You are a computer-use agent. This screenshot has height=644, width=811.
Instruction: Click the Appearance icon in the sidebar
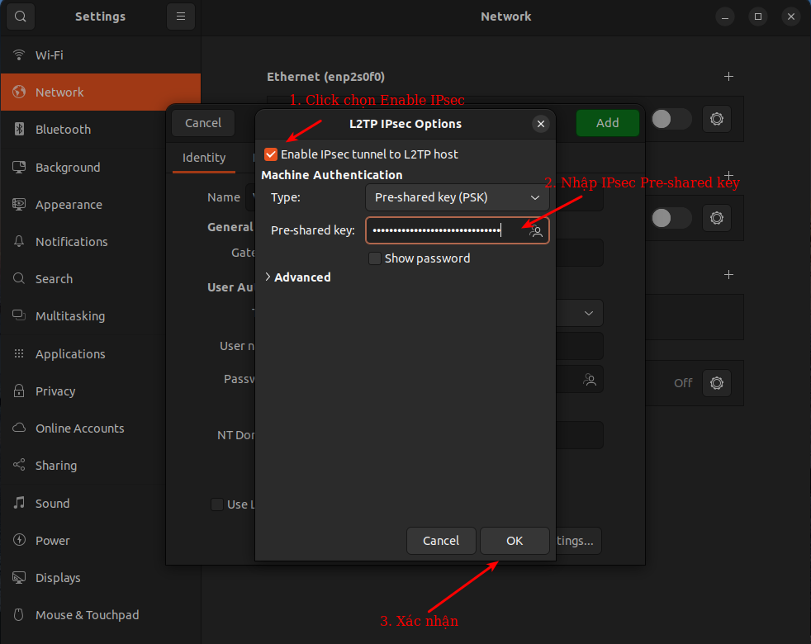[x=19, y=204]
